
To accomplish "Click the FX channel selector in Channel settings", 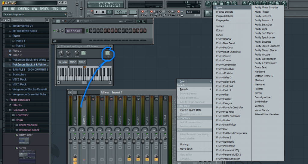I will (107, 53).
